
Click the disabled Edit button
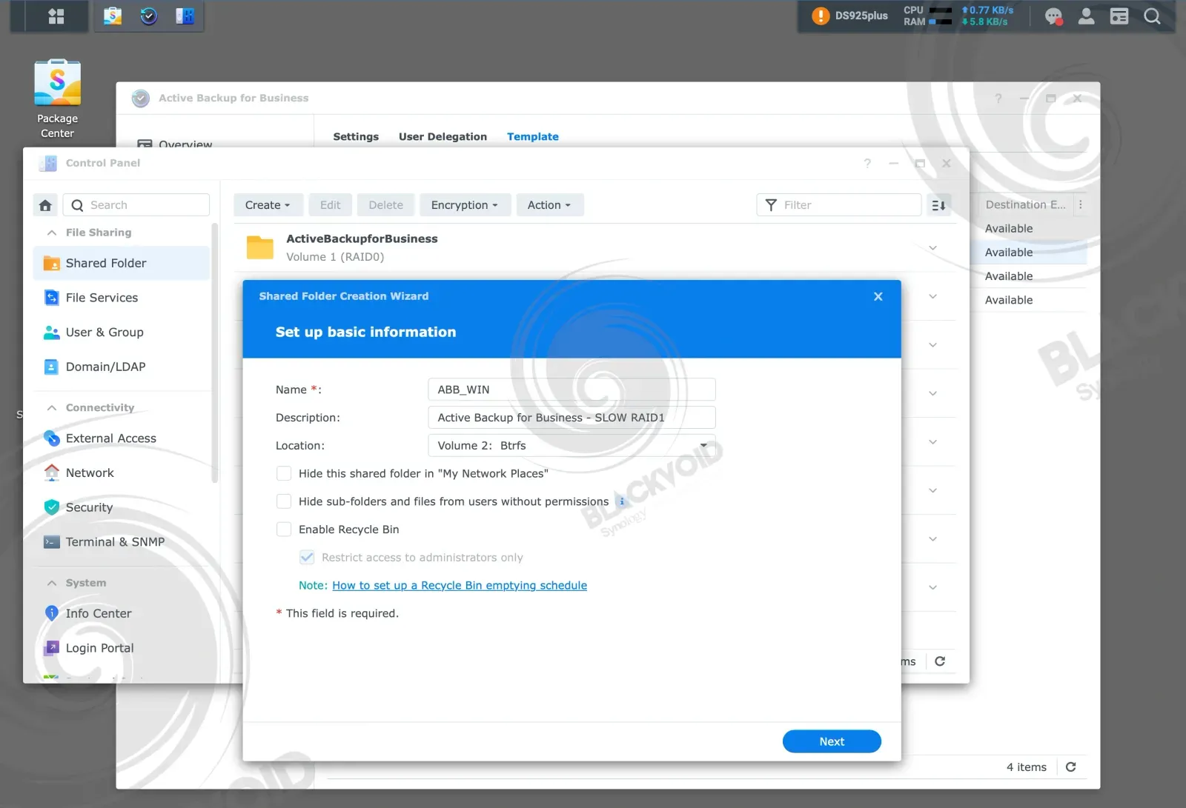pyautogui.click(x=330, y=205)
